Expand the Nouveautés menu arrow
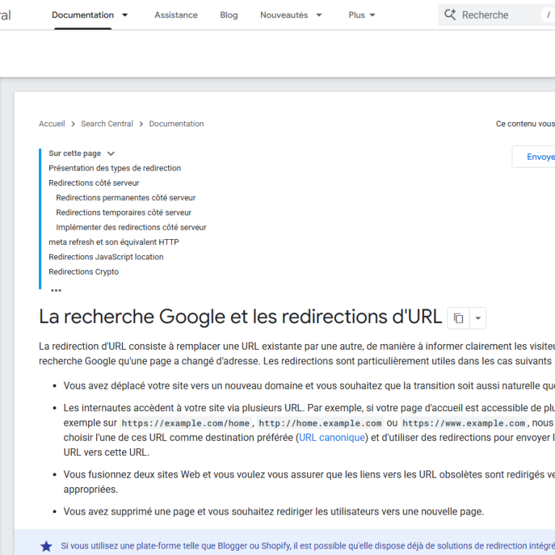555x555 pixels. click(319, 15)
